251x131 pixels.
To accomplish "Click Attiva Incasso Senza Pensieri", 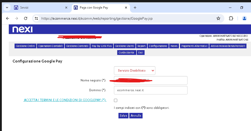I will click(228, 46).
